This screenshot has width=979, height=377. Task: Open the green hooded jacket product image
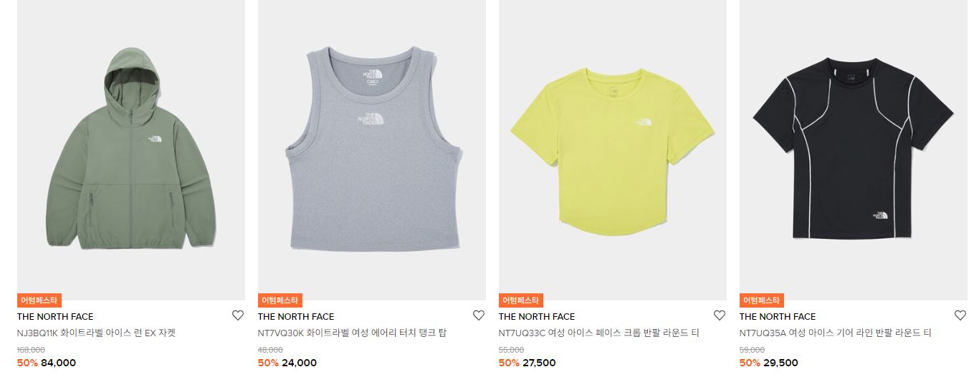tap(131, 150)
